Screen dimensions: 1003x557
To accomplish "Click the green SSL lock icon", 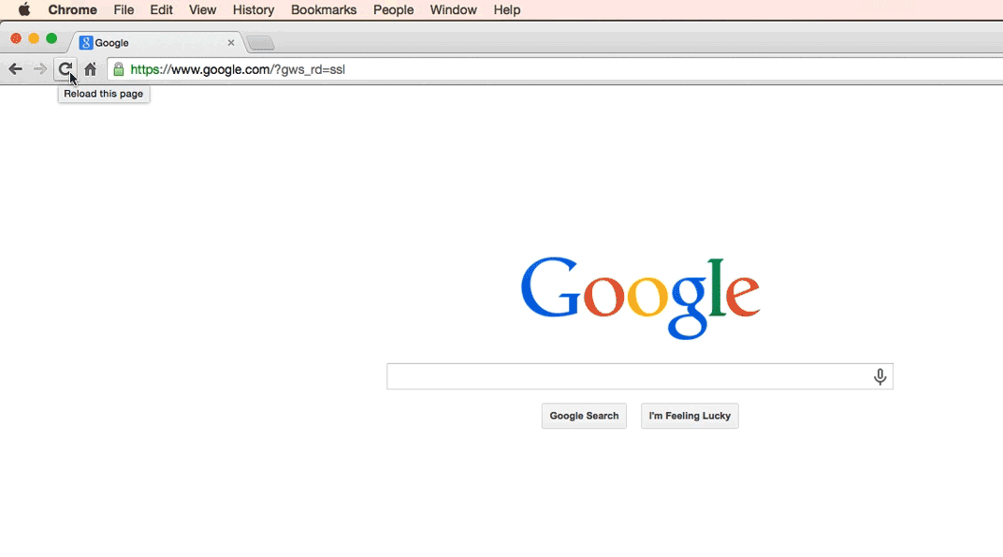I will click(118, 69).
